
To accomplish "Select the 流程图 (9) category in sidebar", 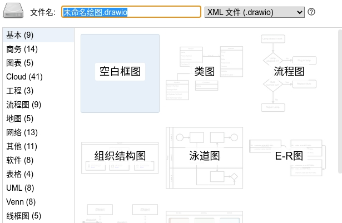I will coord(38,105).
